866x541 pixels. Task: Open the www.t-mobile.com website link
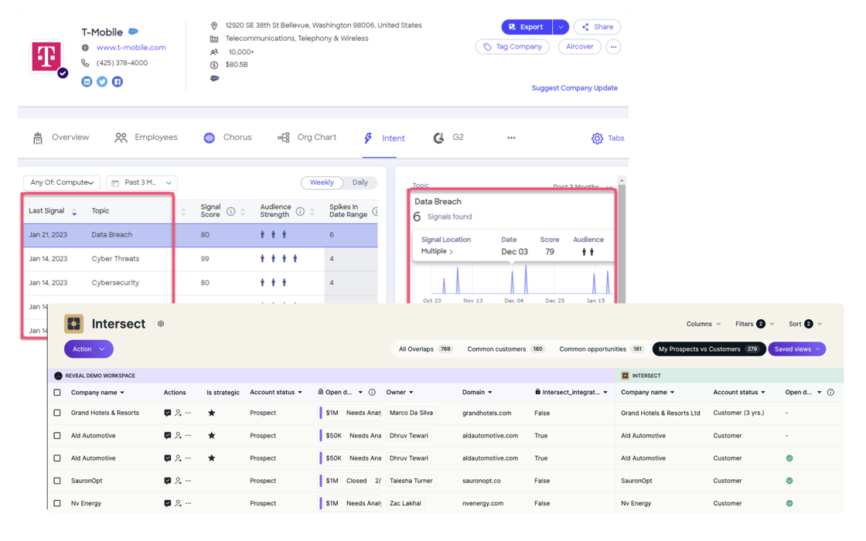pyautogui.click(x=131, y=47)
